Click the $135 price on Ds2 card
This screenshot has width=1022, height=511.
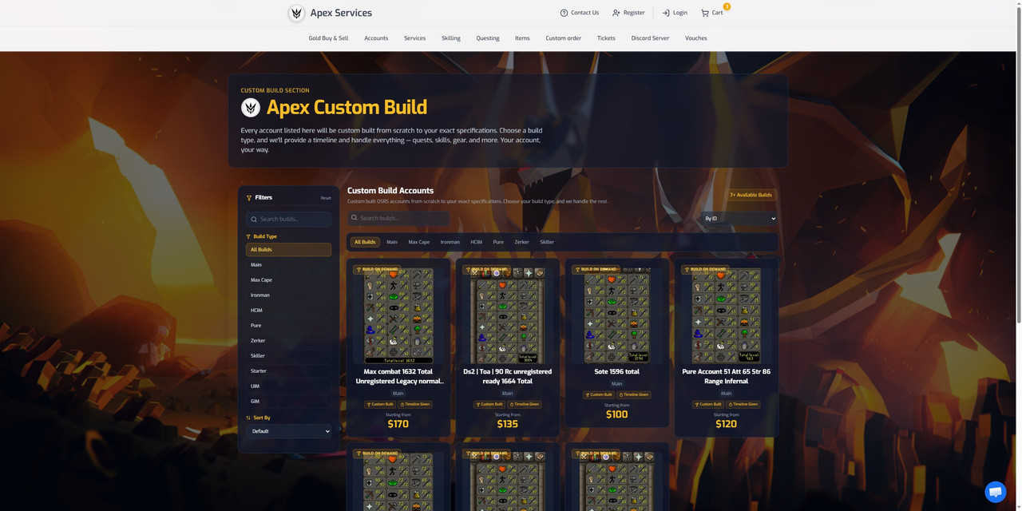(x=508, y=424)
